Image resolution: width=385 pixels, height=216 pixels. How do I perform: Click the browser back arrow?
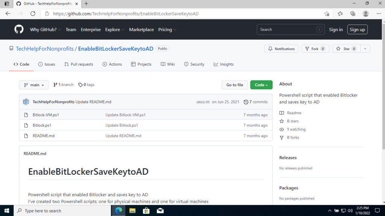point(8,14)
